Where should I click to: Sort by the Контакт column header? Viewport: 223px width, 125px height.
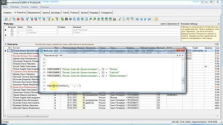click(16, 48)
